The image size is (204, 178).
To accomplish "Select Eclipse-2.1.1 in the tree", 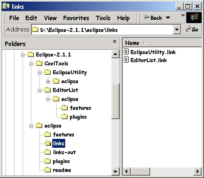I will (54, 54).
